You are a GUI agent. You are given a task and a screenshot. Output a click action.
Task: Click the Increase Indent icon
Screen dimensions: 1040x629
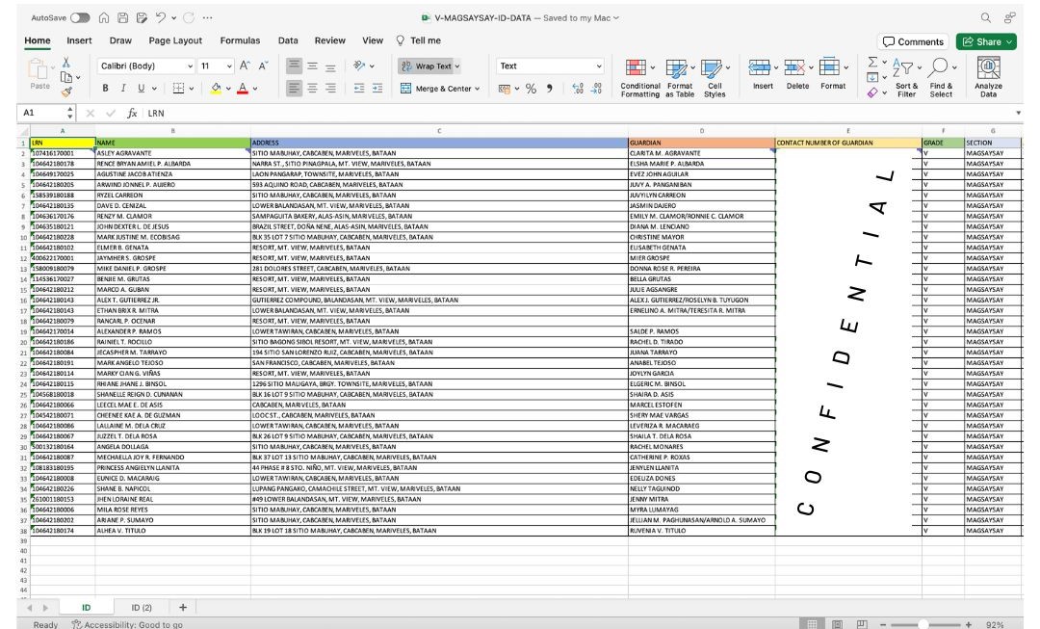click(x=377, y=89)
